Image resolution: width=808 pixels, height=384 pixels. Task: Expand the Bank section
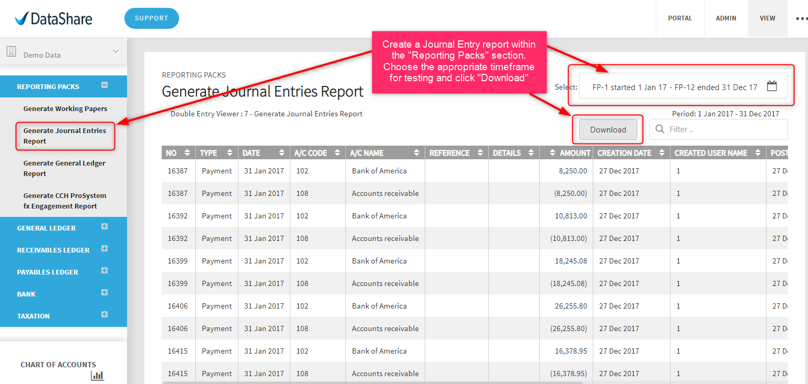coord(104,292)
